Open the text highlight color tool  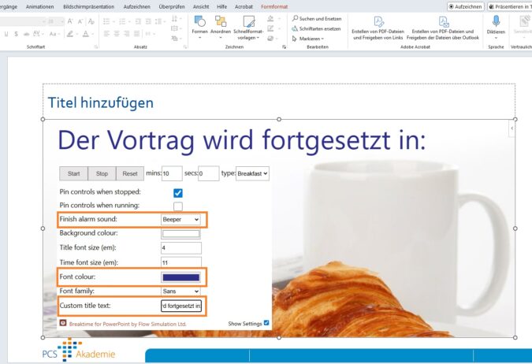click(x=72, y=34)
